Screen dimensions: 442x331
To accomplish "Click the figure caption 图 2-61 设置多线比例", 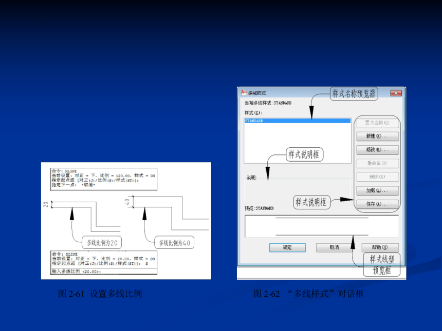I will tap(100, 294).
